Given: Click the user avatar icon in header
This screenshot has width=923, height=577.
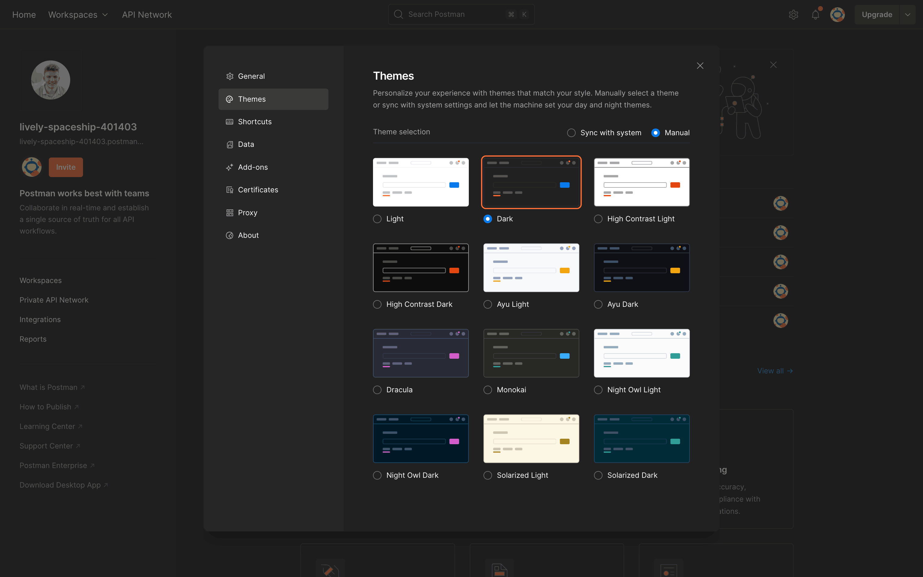Looking at the screenshot, I should click(x=837, y=15).
